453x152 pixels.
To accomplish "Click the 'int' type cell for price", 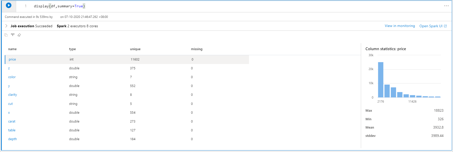I will coord(72,59).
